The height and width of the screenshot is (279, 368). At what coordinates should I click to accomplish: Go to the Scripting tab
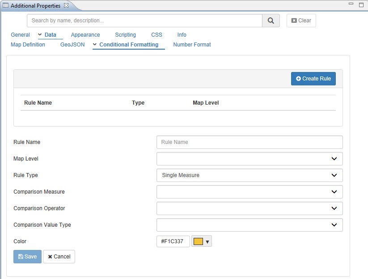tap(125, 35)
